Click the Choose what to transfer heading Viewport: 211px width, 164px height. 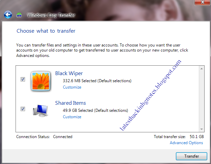click(x=46, y=31)
